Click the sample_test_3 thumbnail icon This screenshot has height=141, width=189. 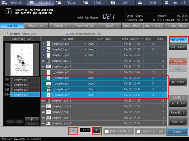[x=48, y=112]
